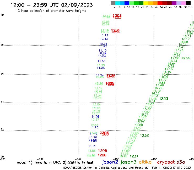Click the wave height value '12.85'

[106, 22]
